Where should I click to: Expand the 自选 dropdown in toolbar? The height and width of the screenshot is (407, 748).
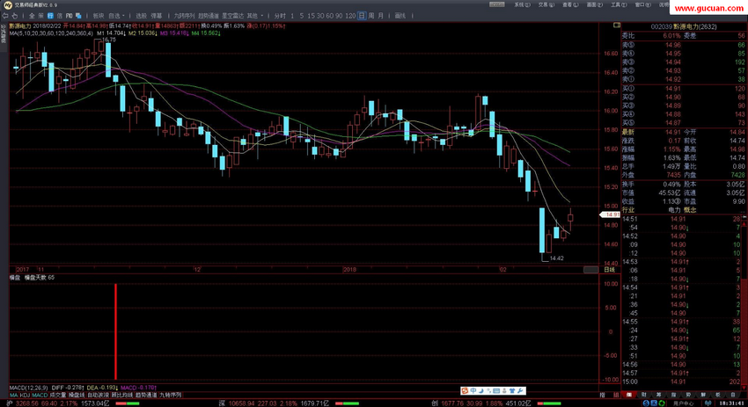click(116, 16)
